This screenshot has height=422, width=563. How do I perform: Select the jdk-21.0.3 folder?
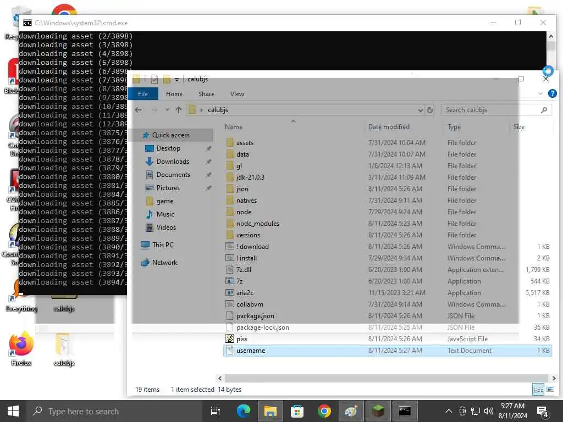250,177
